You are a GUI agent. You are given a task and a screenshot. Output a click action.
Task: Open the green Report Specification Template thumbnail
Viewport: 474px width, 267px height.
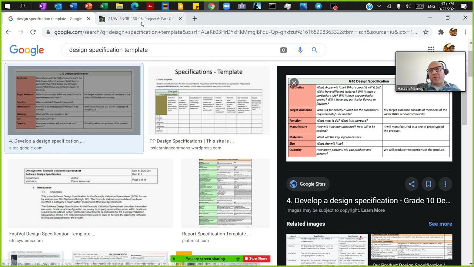tap(225, 193)
